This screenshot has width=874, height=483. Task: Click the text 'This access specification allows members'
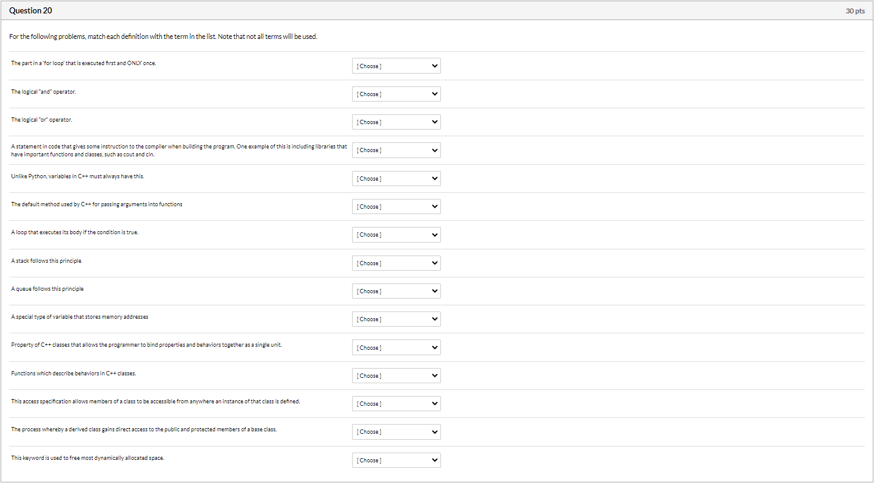[155, 401]
